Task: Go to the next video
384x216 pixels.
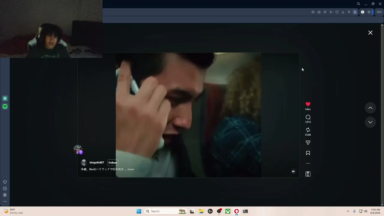Action: coord(370,122)
